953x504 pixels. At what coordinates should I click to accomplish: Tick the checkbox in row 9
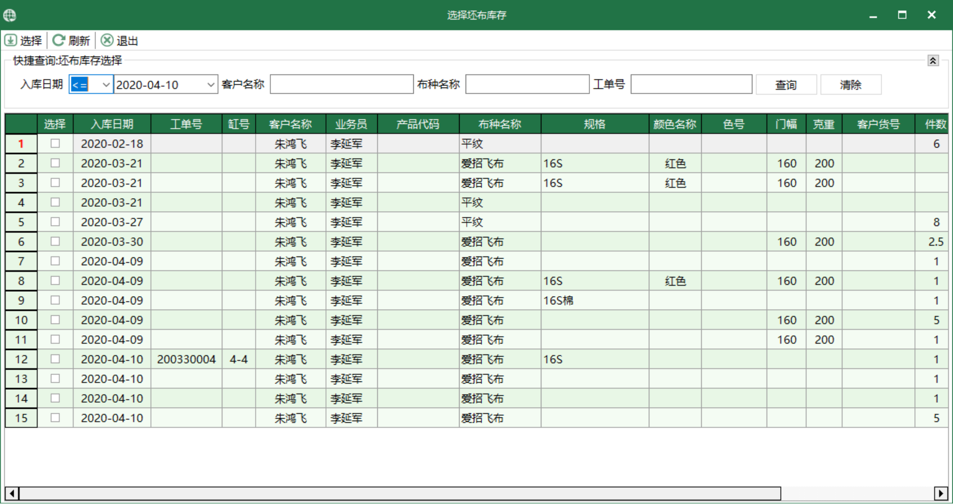55,300
